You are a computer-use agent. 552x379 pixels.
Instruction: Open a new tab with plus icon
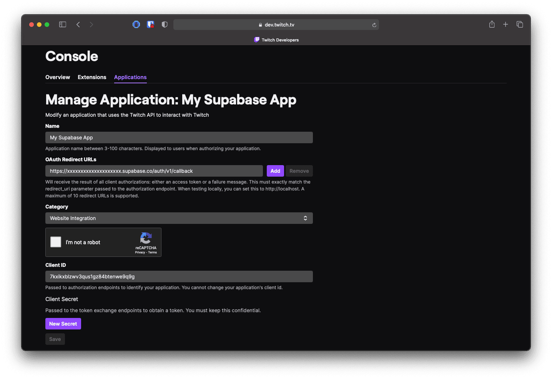(505, 25)
